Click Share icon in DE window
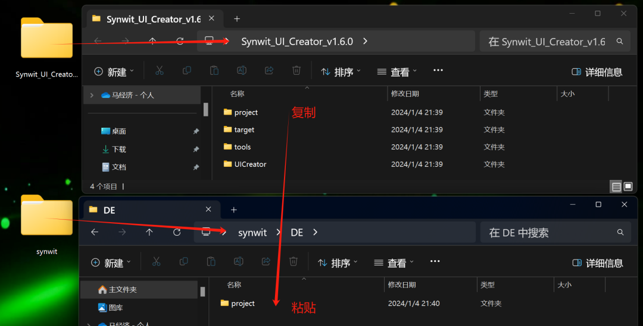The image size is (643, 326). pyautogui.click(x=266, y=262)
